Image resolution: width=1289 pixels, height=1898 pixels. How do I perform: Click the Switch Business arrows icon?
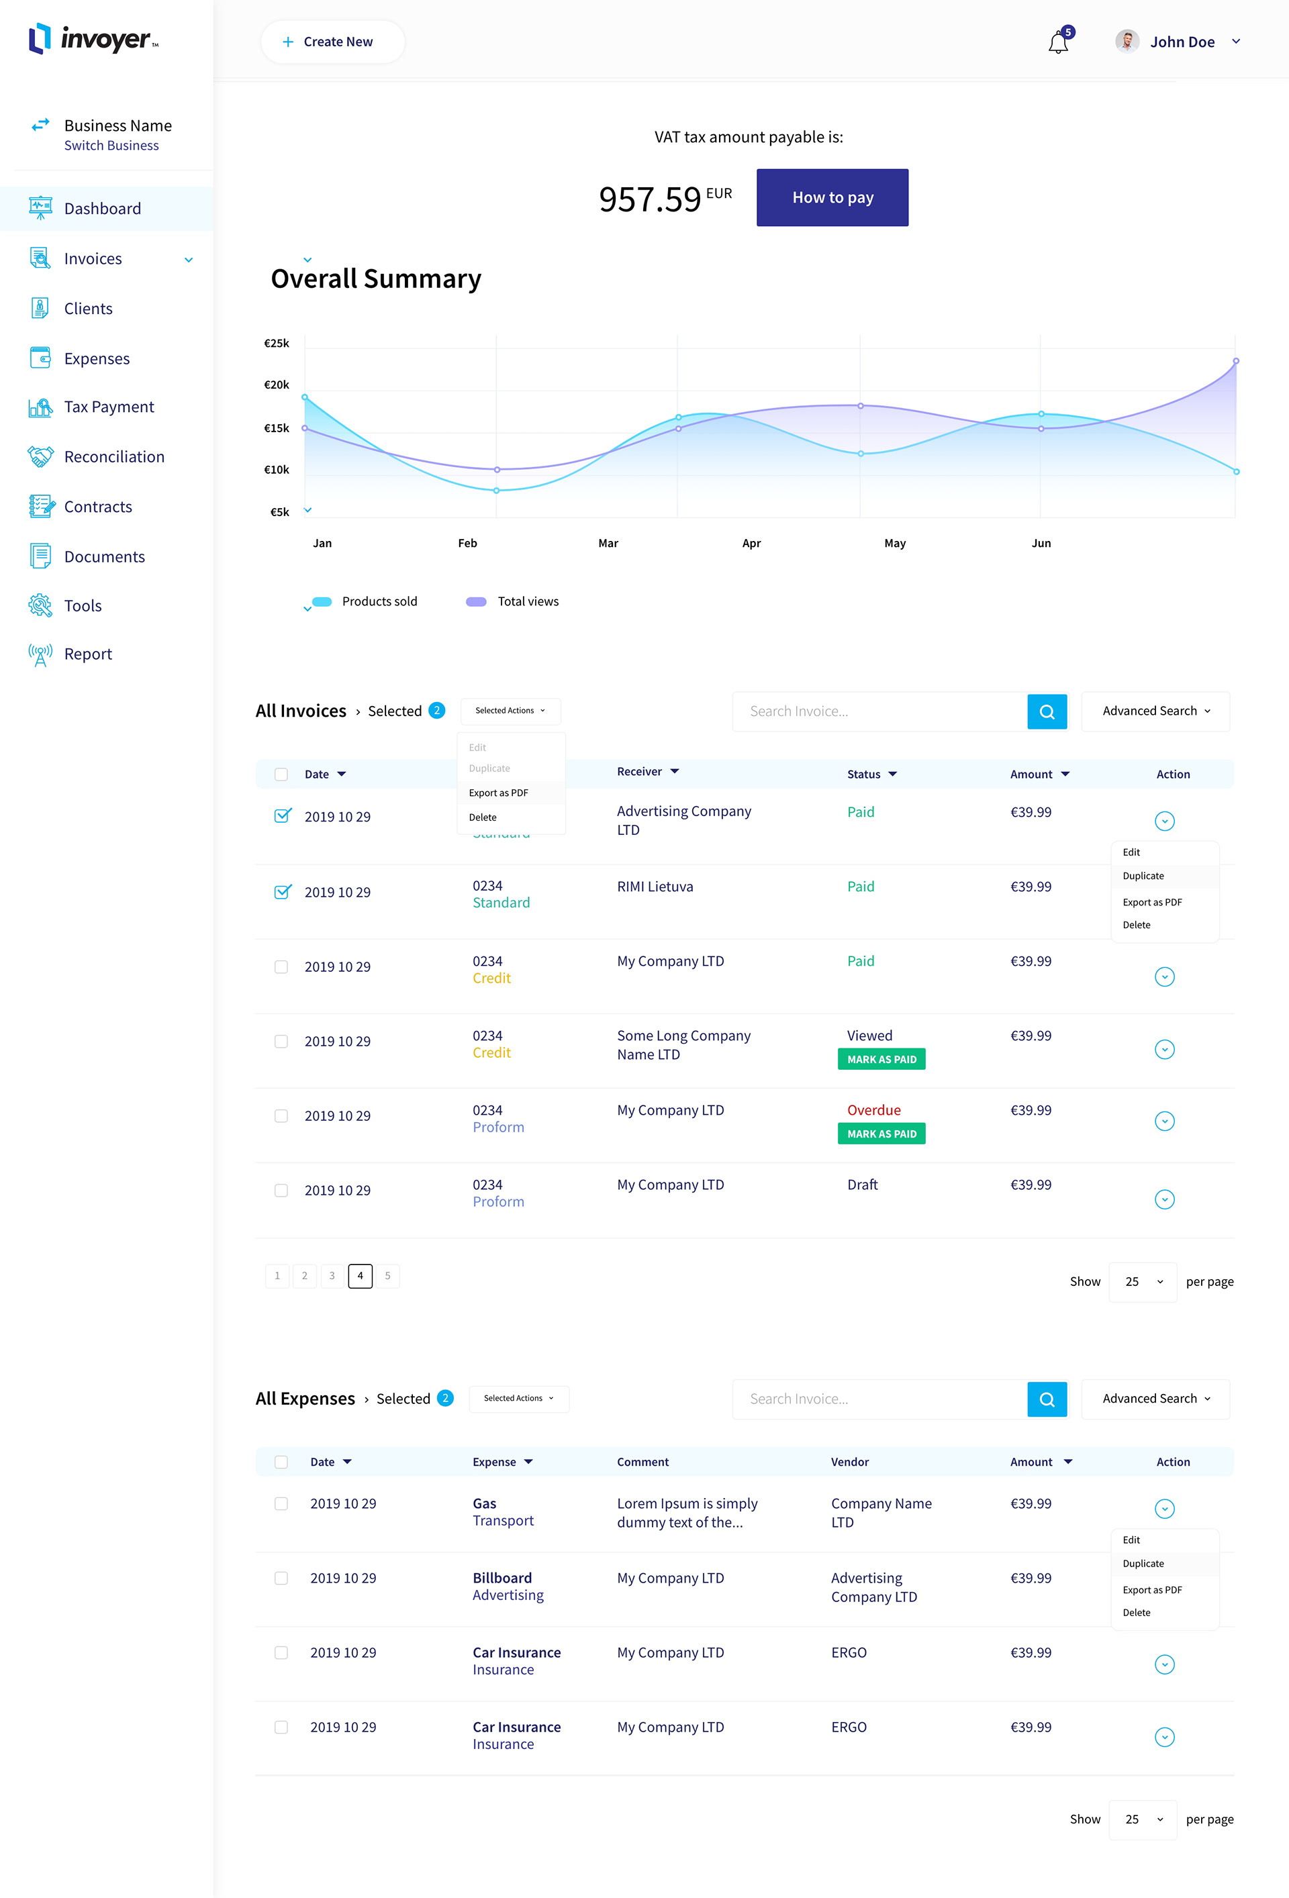[x=40, y=125]
